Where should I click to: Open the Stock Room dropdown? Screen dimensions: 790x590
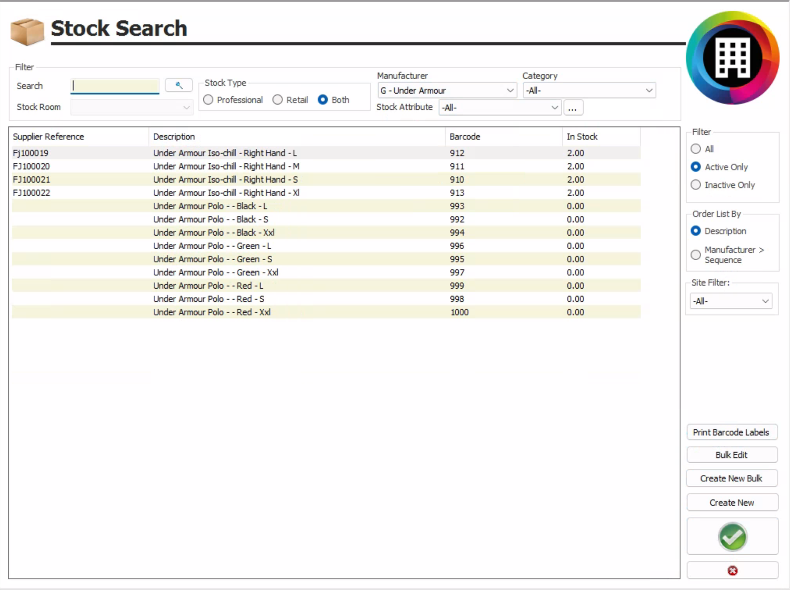[x=132, y=107]
